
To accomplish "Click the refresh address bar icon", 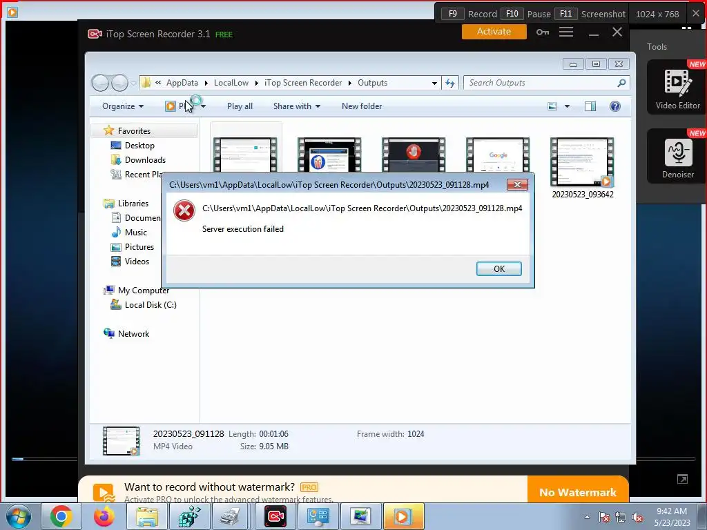I will [450, 83].
